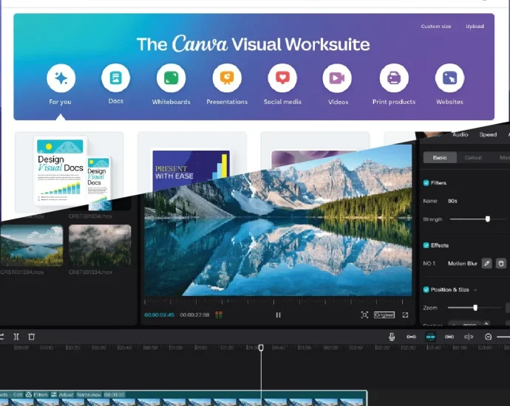Click the Name.mov label on timeline clip

tap(89, 395)
